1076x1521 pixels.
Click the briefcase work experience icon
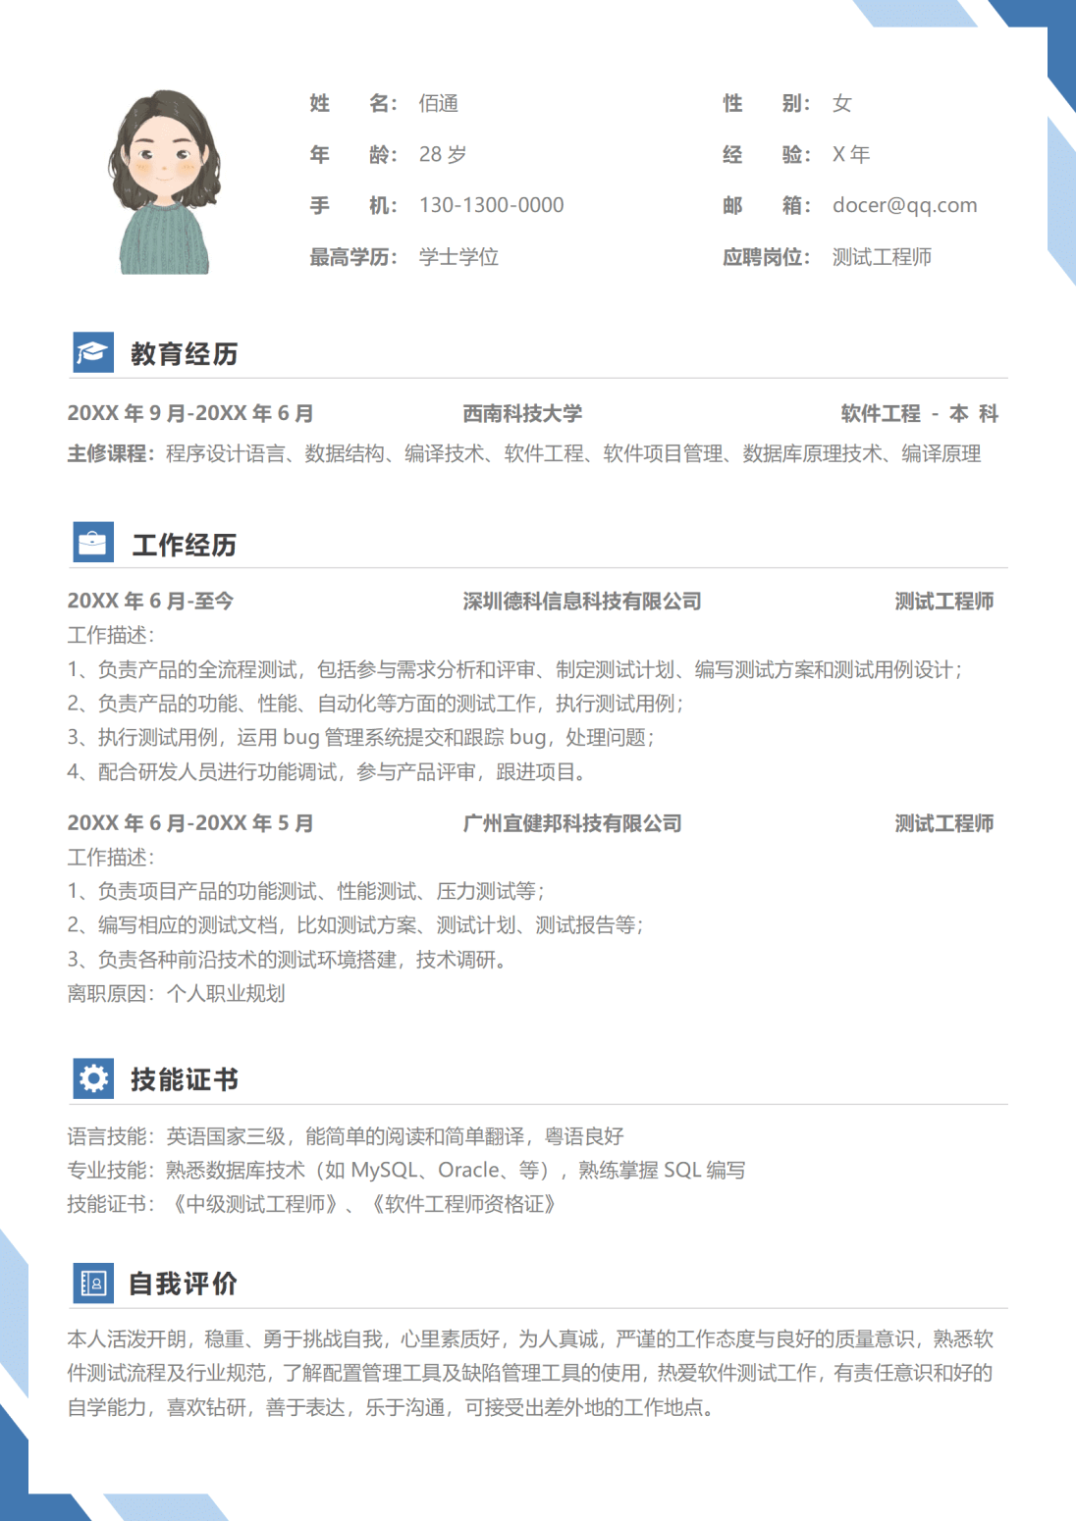click(x=93, y=543)
